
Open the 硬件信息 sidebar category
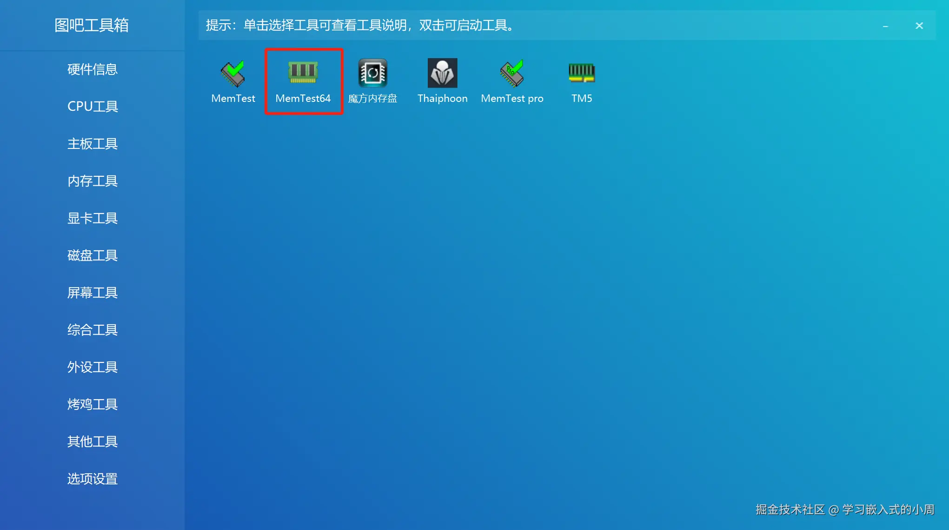tap(92, 69)
